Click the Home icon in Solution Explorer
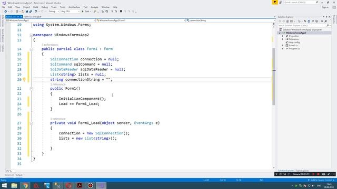This screenshot has width=337, height=189. pos(288,21)
